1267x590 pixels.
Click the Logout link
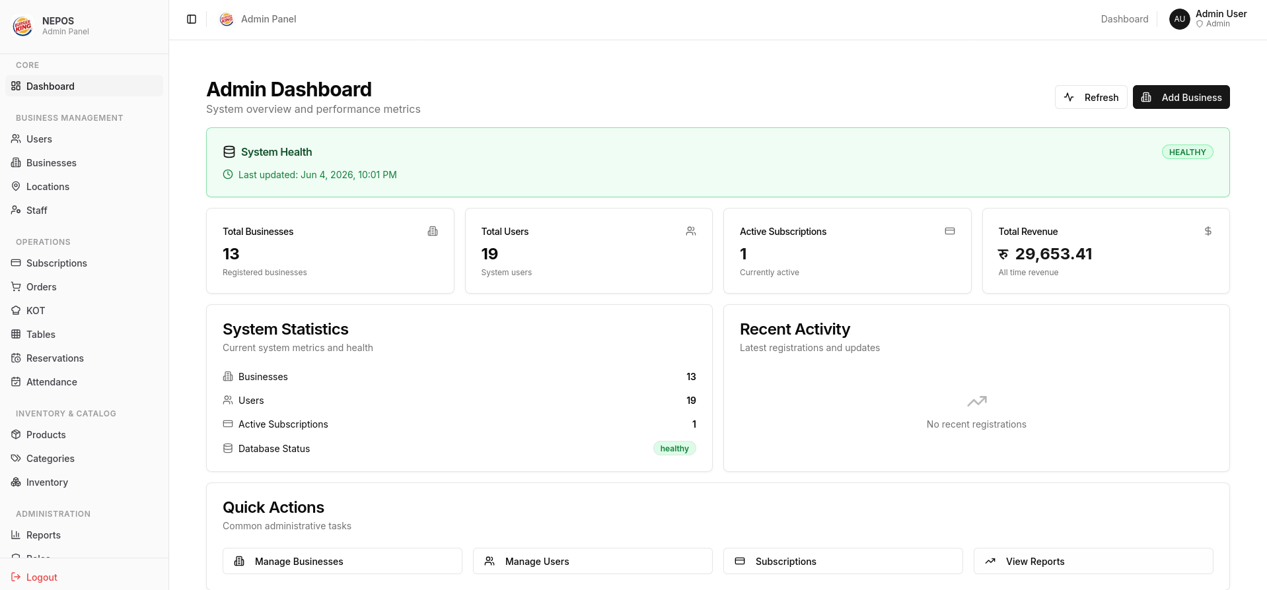34,577
